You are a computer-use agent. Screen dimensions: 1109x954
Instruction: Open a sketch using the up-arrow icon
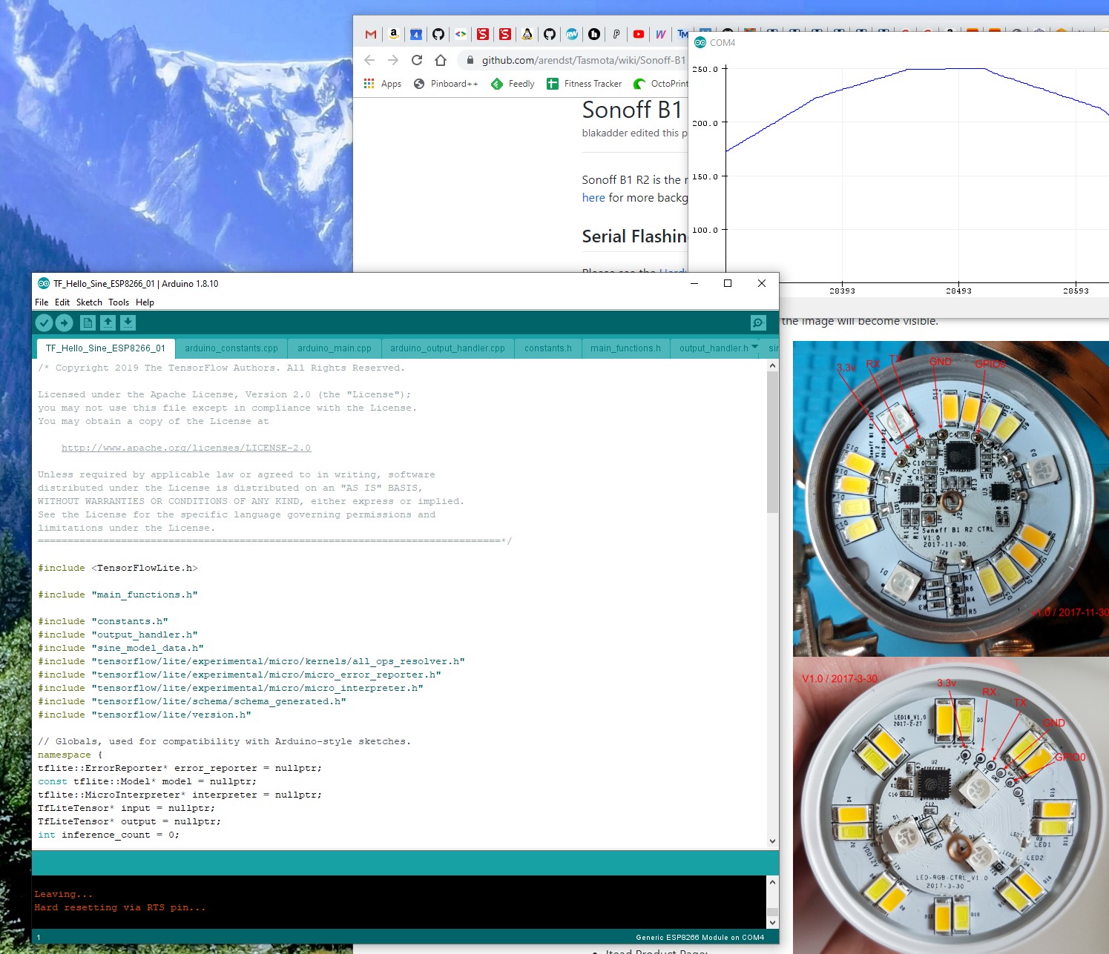108,322
